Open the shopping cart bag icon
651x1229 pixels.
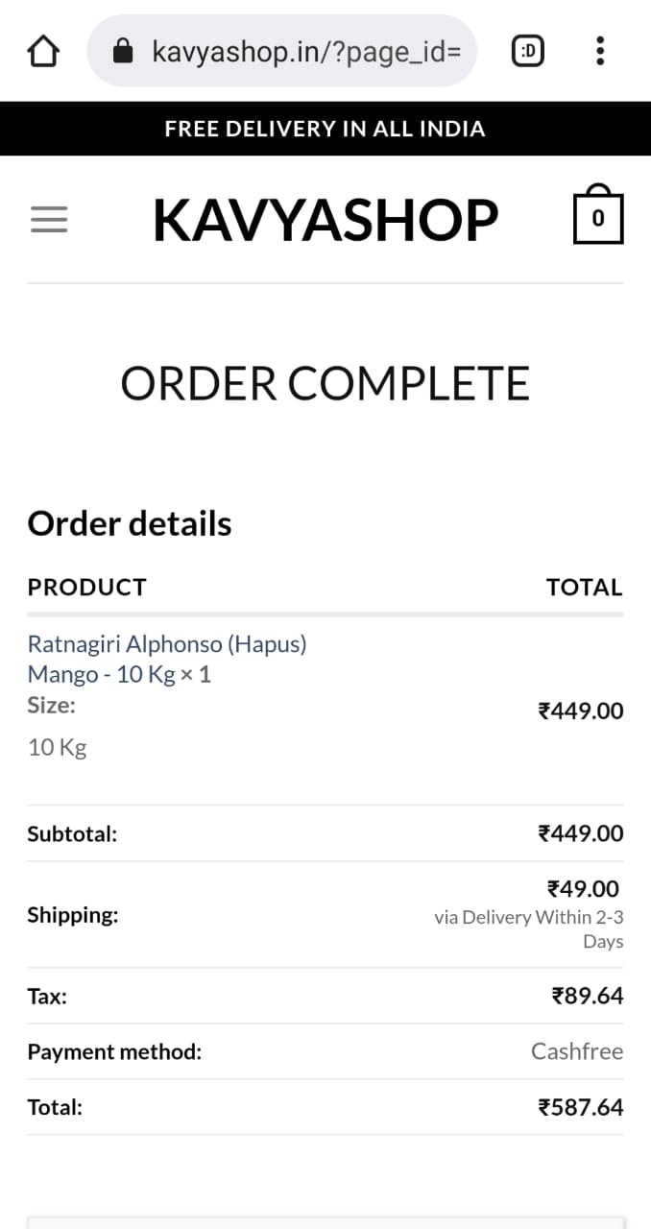[x=598, y=214]
